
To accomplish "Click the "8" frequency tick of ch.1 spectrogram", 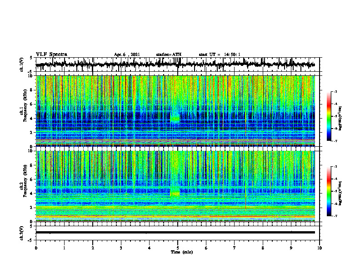I will tap(32, 90).
